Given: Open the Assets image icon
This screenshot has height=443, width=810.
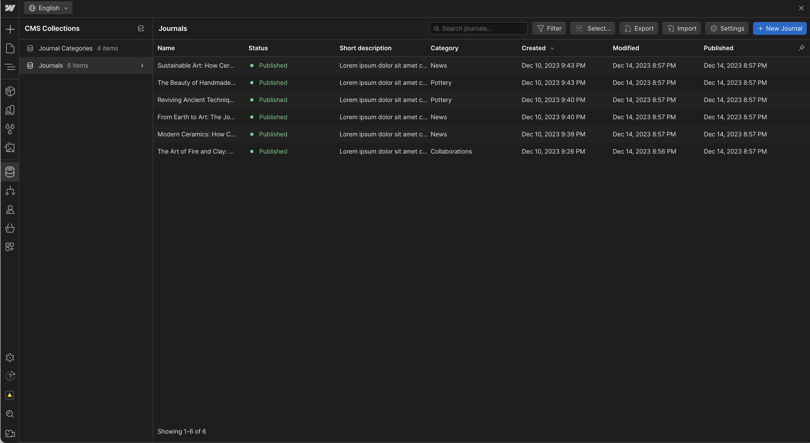Looking at the screenshot, I should pyautogui.click(x=10, y=147).
